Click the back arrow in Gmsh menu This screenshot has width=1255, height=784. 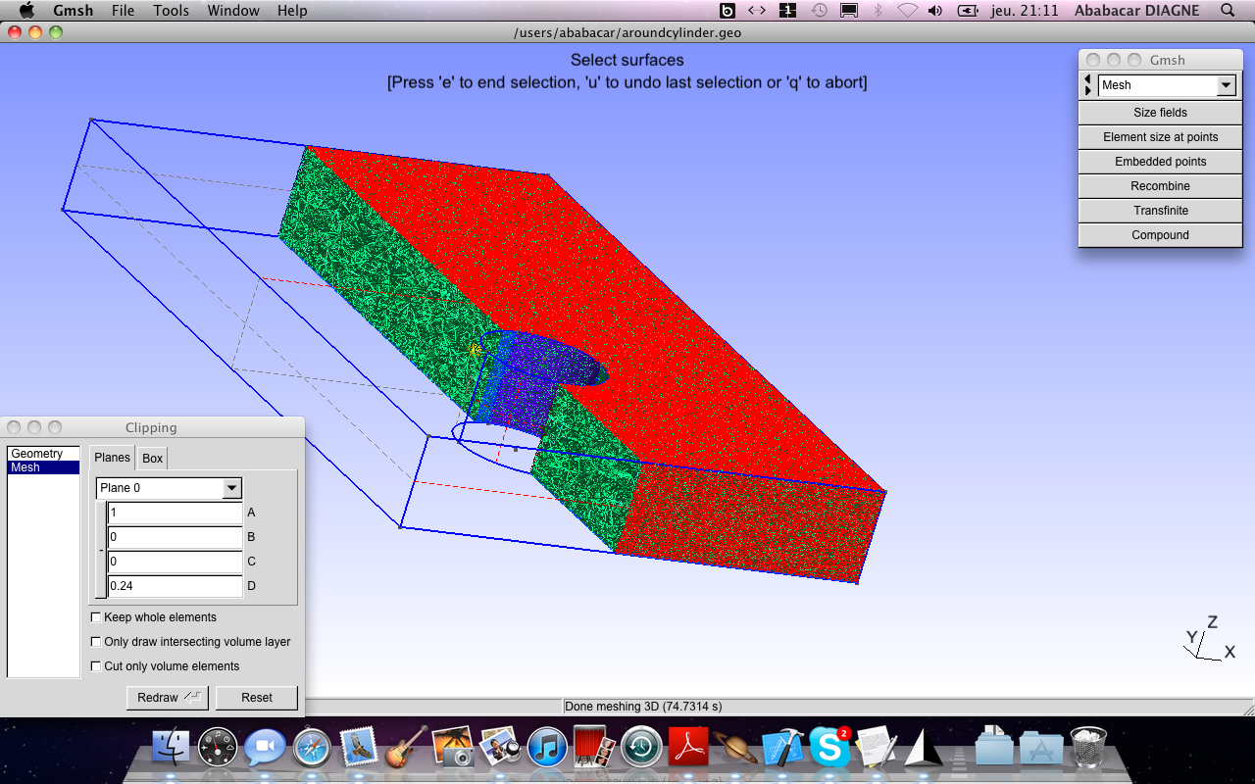point(1087,79)
